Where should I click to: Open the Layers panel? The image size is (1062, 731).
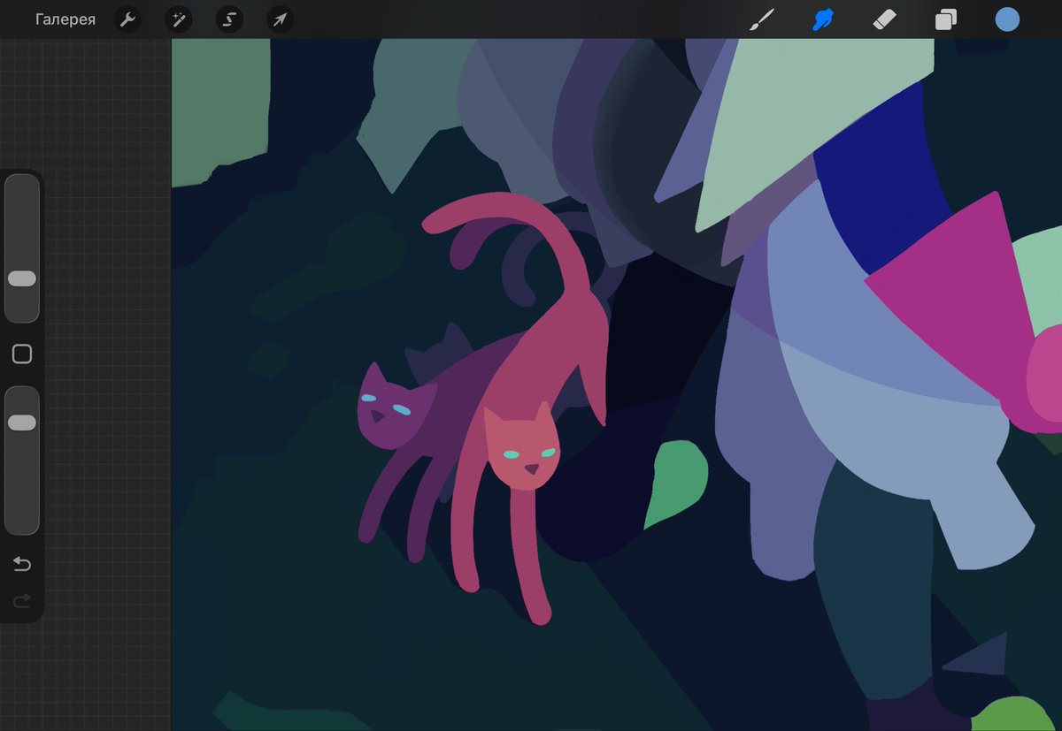point(946,19)
